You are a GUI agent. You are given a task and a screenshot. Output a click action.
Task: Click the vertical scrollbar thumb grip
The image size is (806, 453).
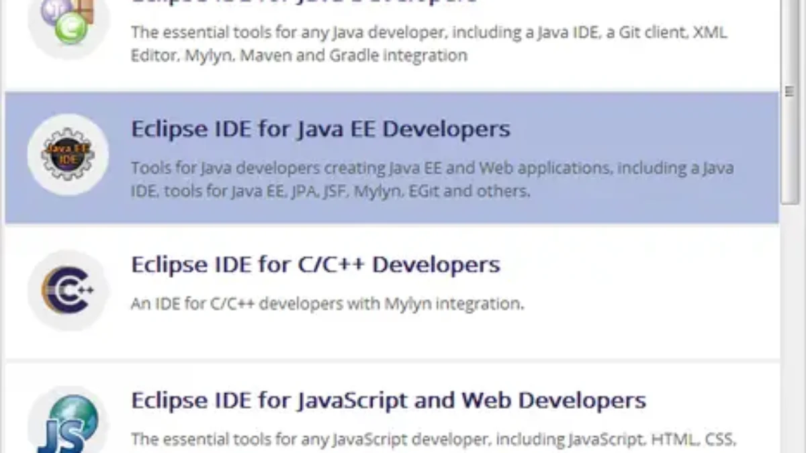pos(790,92)
